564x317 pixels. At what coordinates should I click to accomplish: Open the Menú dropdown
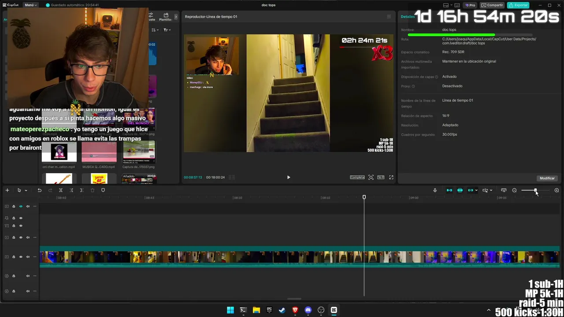pos(30,5)
